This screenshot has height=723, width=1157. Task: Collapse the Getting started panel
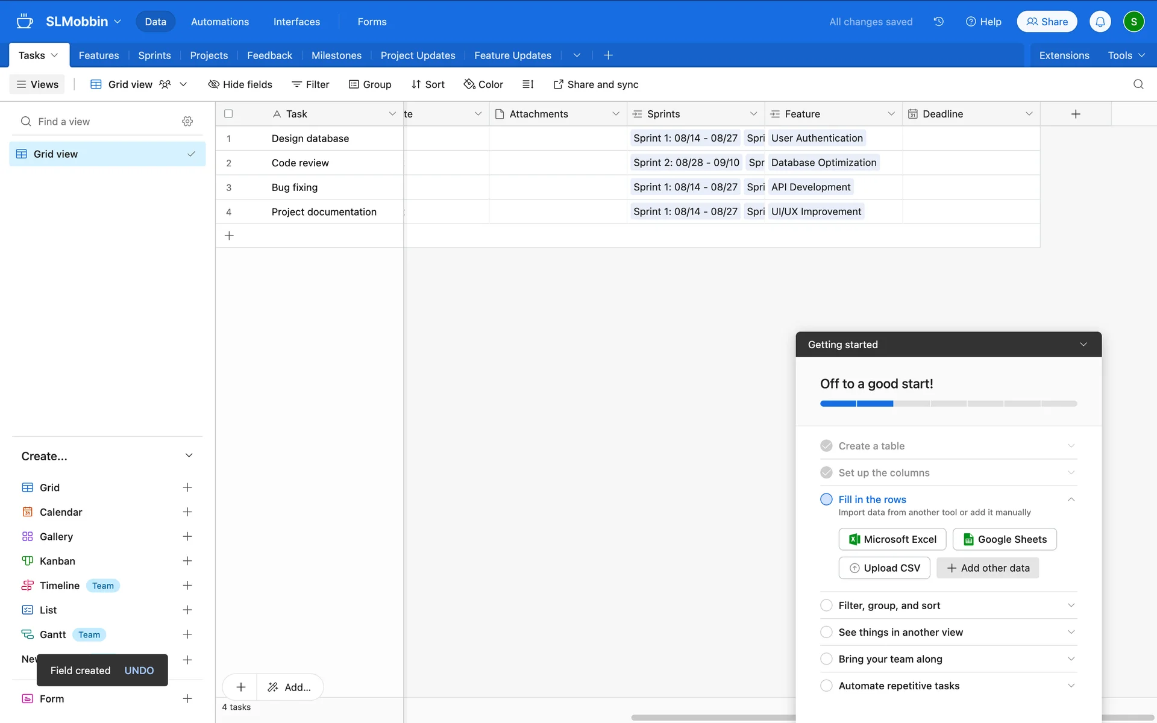pos(1083,345)
